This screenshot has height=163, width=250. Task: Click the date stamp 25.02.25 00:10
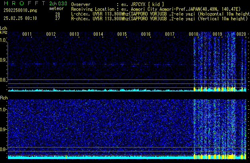click(x=20, y=18)
